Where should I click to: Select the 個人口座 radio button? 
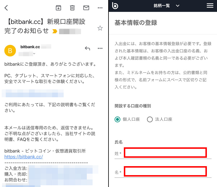117,119
